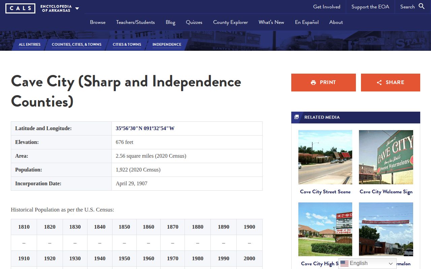Open the latitude and longitude coordinates link
431x269 pixels.
pyautogui.click(x=145, y=128)
